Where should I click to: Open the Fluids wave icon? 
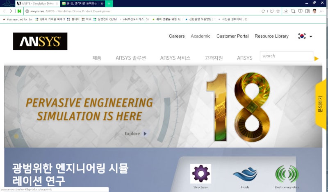tap(245, 174)
